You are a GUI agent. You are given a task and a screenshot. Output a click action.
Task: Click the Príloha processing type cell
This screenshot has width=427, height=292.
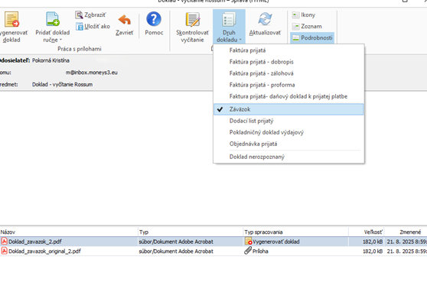tap(295, 251)
